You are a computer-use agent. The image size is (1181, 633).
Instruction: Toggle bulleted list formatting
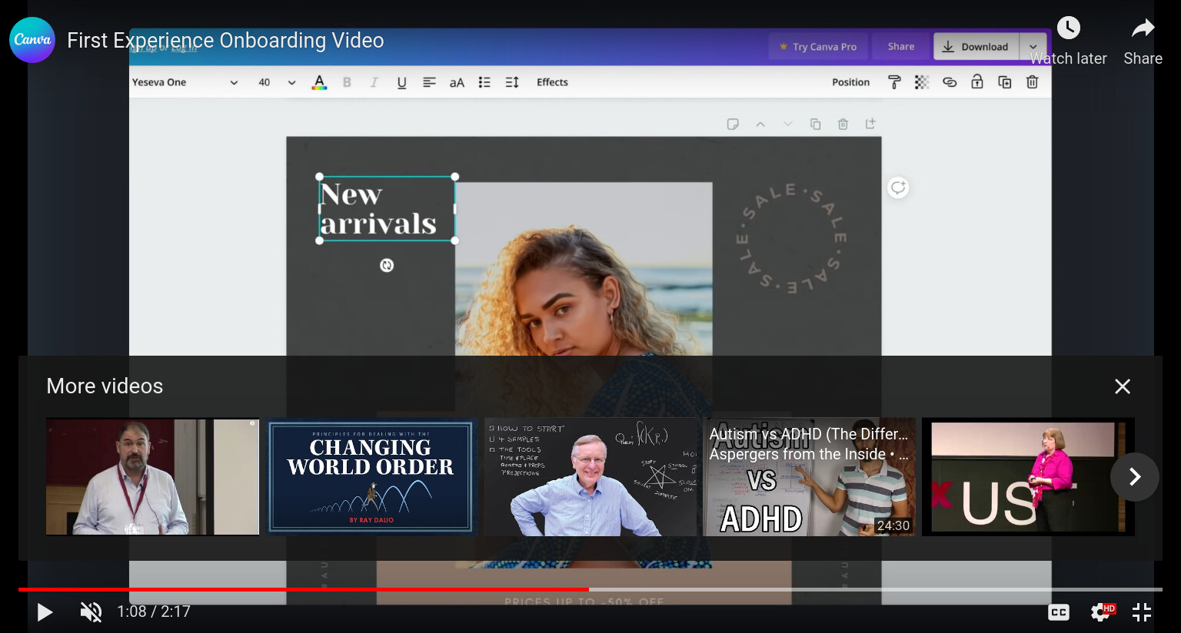[x=484, y=82]
